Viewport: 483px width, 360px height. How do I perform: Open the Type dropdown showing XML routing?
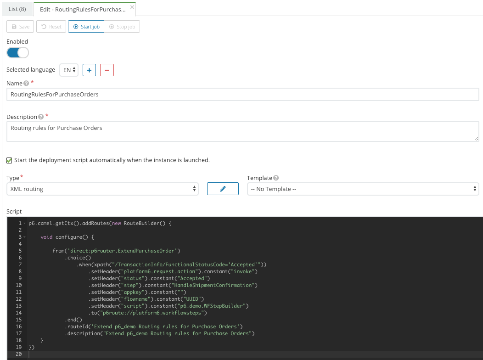[102, 188]
